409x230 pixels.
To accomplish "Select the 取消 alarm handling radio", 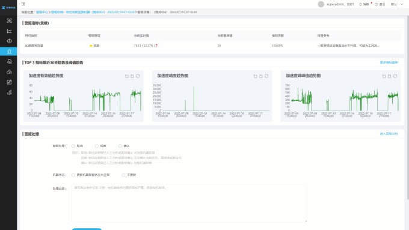I will [x=73, y=146].
